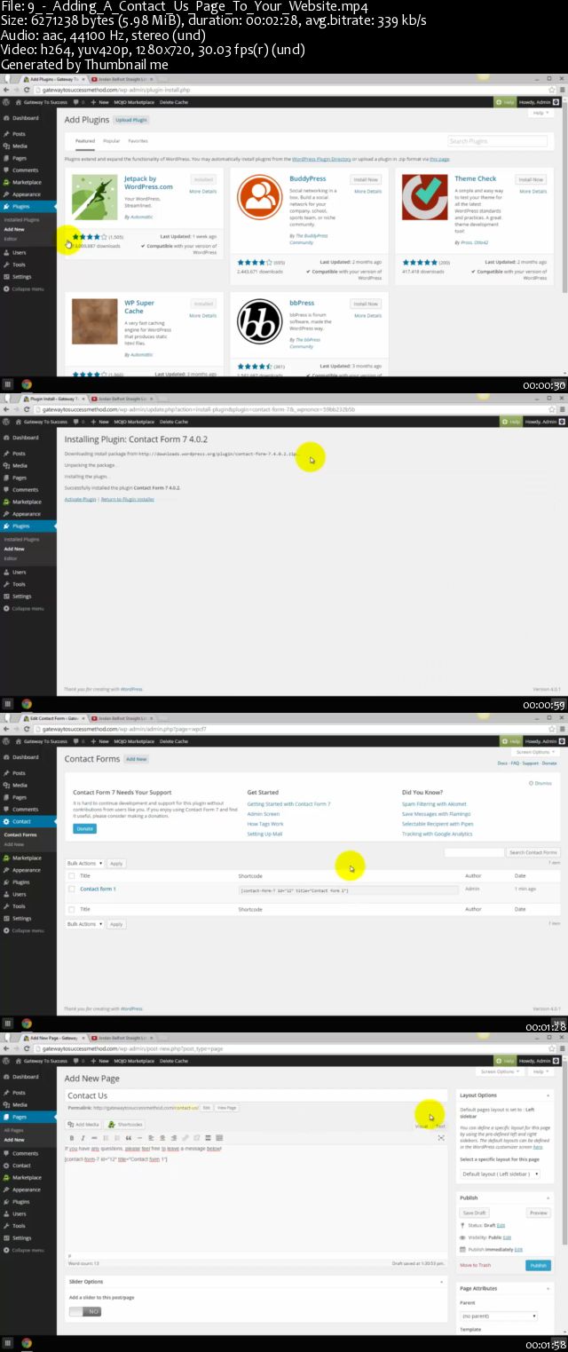Click the start menu icon below Contact Forms page
This screenshot has width=568, height=1352.
(7, 1024)
